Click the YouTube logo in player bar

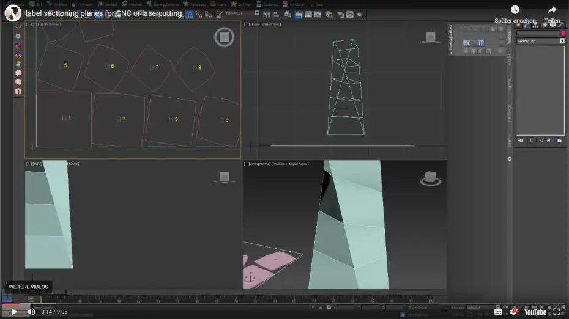click(535, 312)
